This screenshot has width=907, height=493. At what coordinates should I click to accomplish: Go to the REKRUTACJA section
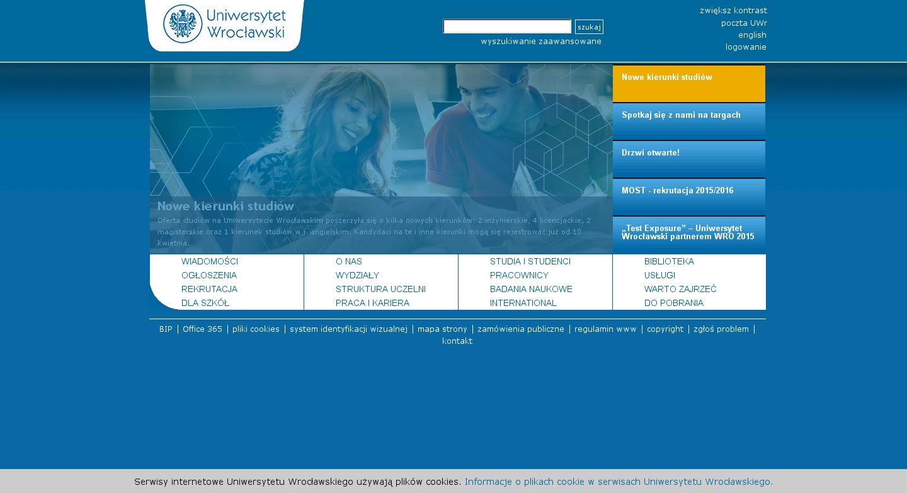pyautogui.click(x=209, y=289)
